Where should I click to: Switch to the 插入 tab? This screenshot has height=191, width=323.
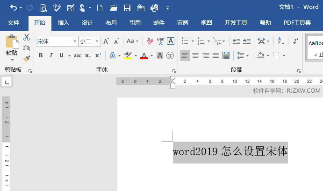coord(64,22)
